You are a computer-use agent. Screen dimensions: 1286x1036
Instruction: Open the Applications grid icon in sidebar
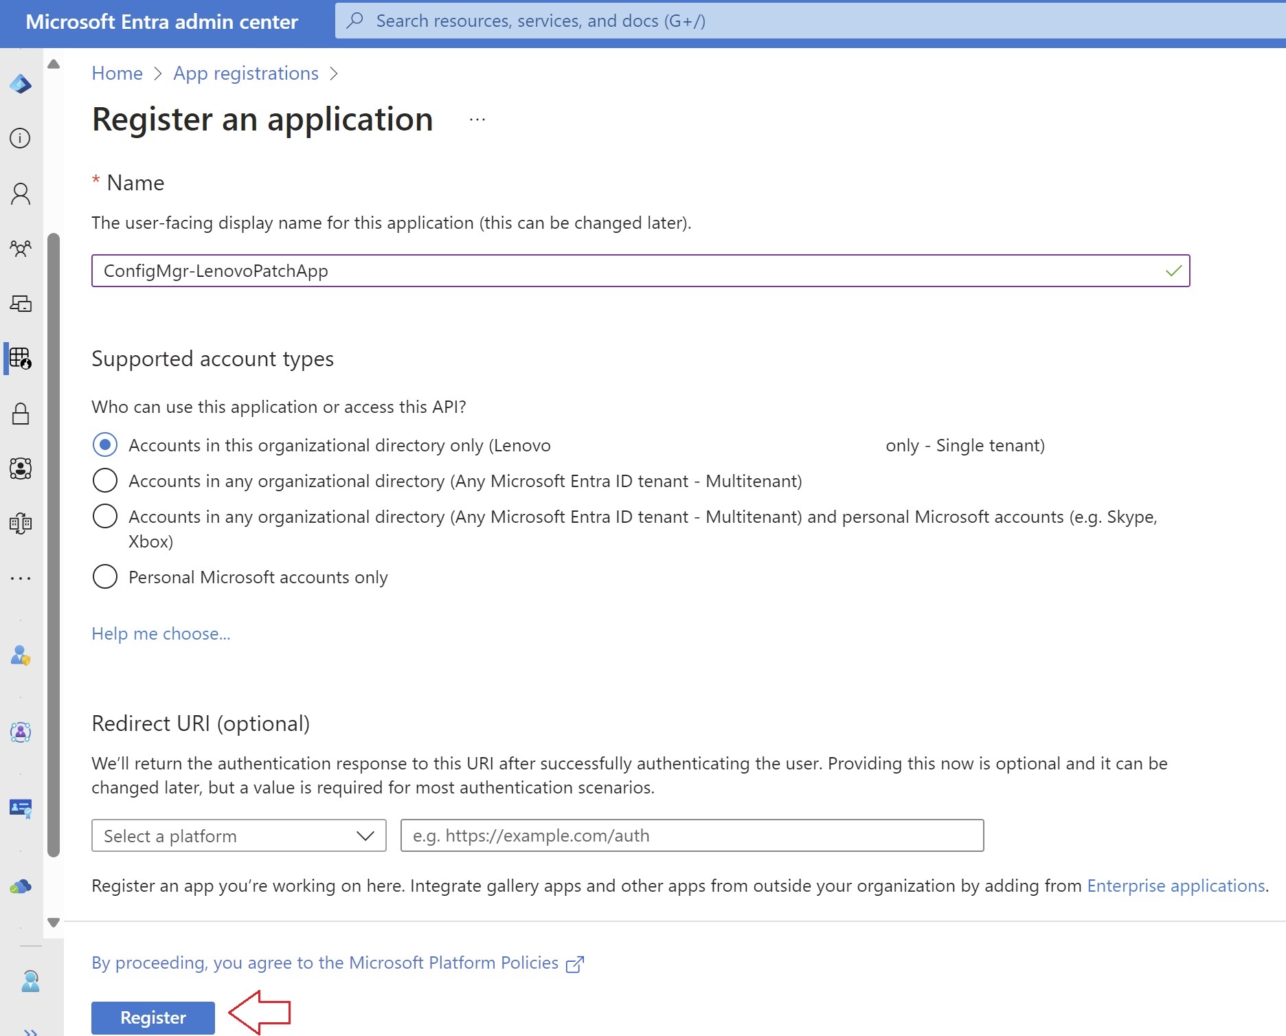(21, 358)
